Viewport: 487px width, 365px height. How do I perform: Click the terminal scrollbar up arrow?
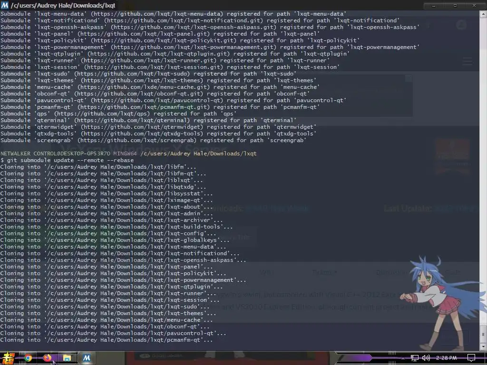click(483, 14)
